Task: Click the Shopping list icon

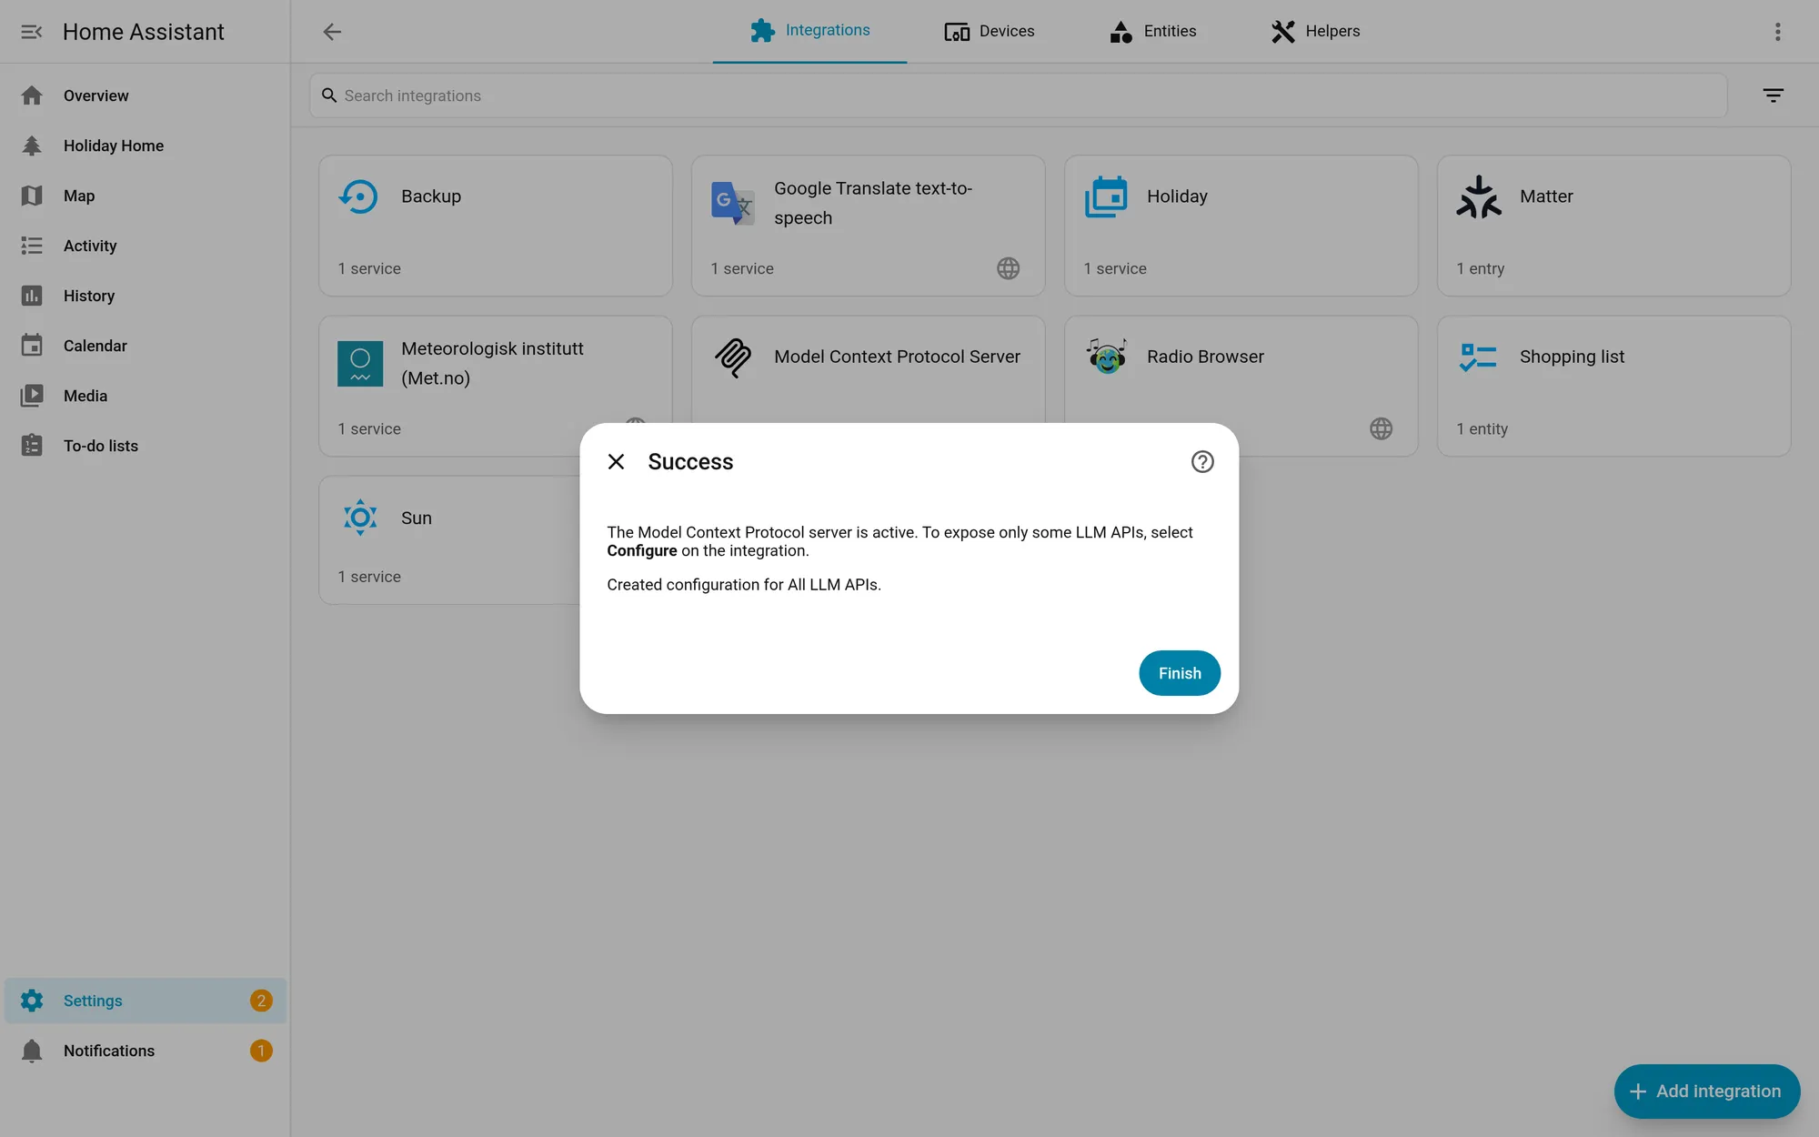Action: click(1478, 357)
